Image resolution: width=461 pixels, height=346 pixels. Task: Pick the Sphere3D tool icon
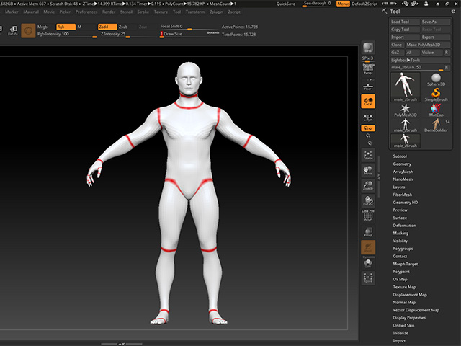click(436, 79)
